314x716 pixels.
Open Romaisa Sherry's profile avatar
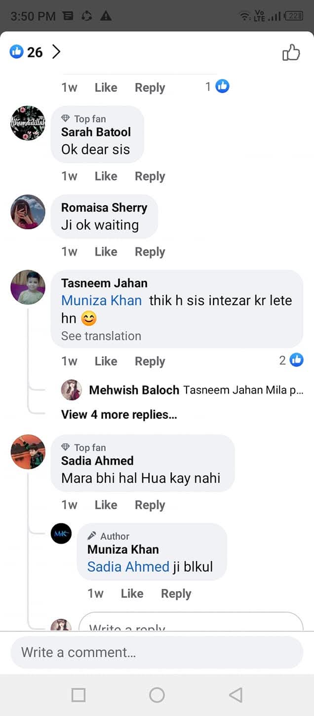pyautogui.click(x=28, y=212)
